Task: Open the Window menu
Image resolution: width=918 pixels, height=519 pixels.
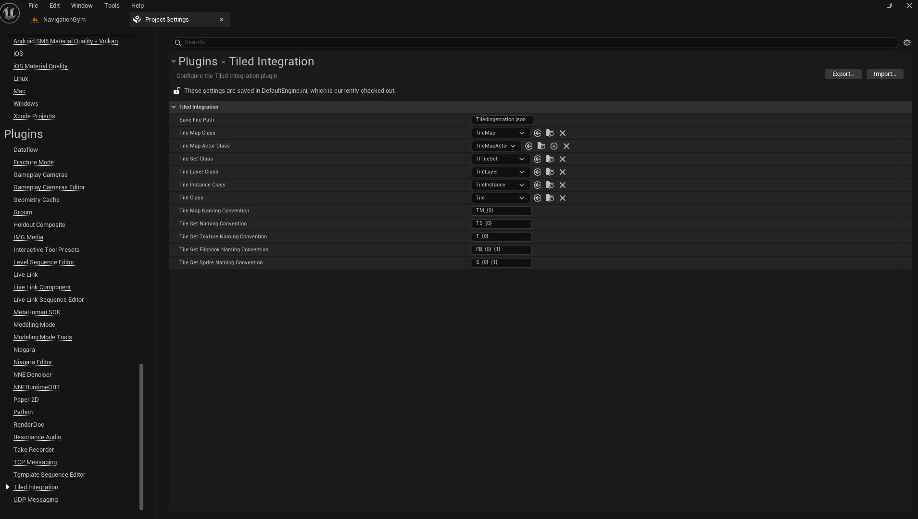Action: tap(82, 6)
